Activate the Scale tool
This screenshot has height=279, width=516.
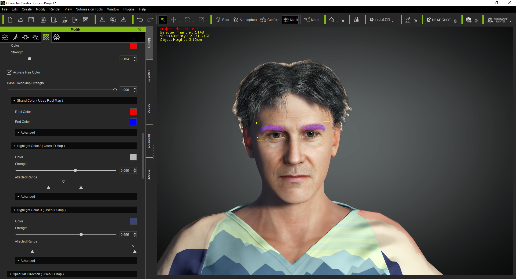(201, 20)
